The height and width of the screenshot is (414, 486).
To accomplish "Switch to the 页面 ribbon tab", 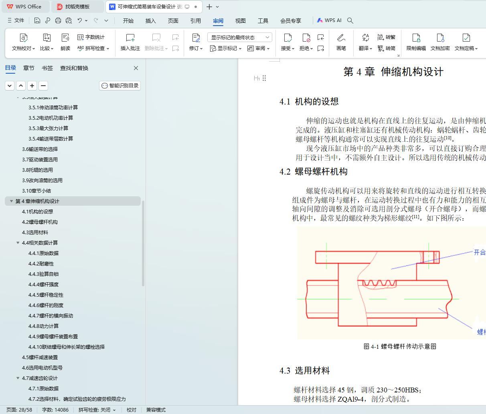I will [x=173, y=21].
